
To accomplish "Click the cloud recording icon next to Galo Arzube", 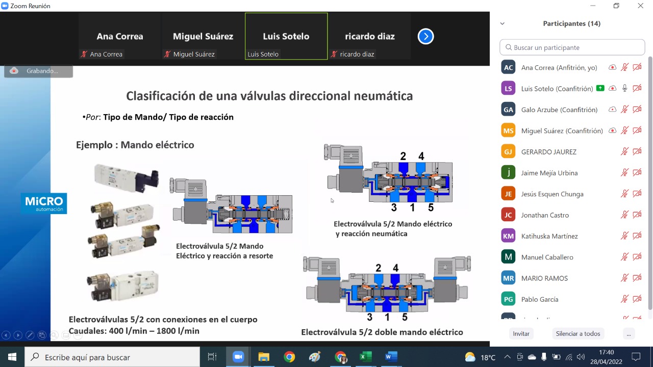I will 612,110.
